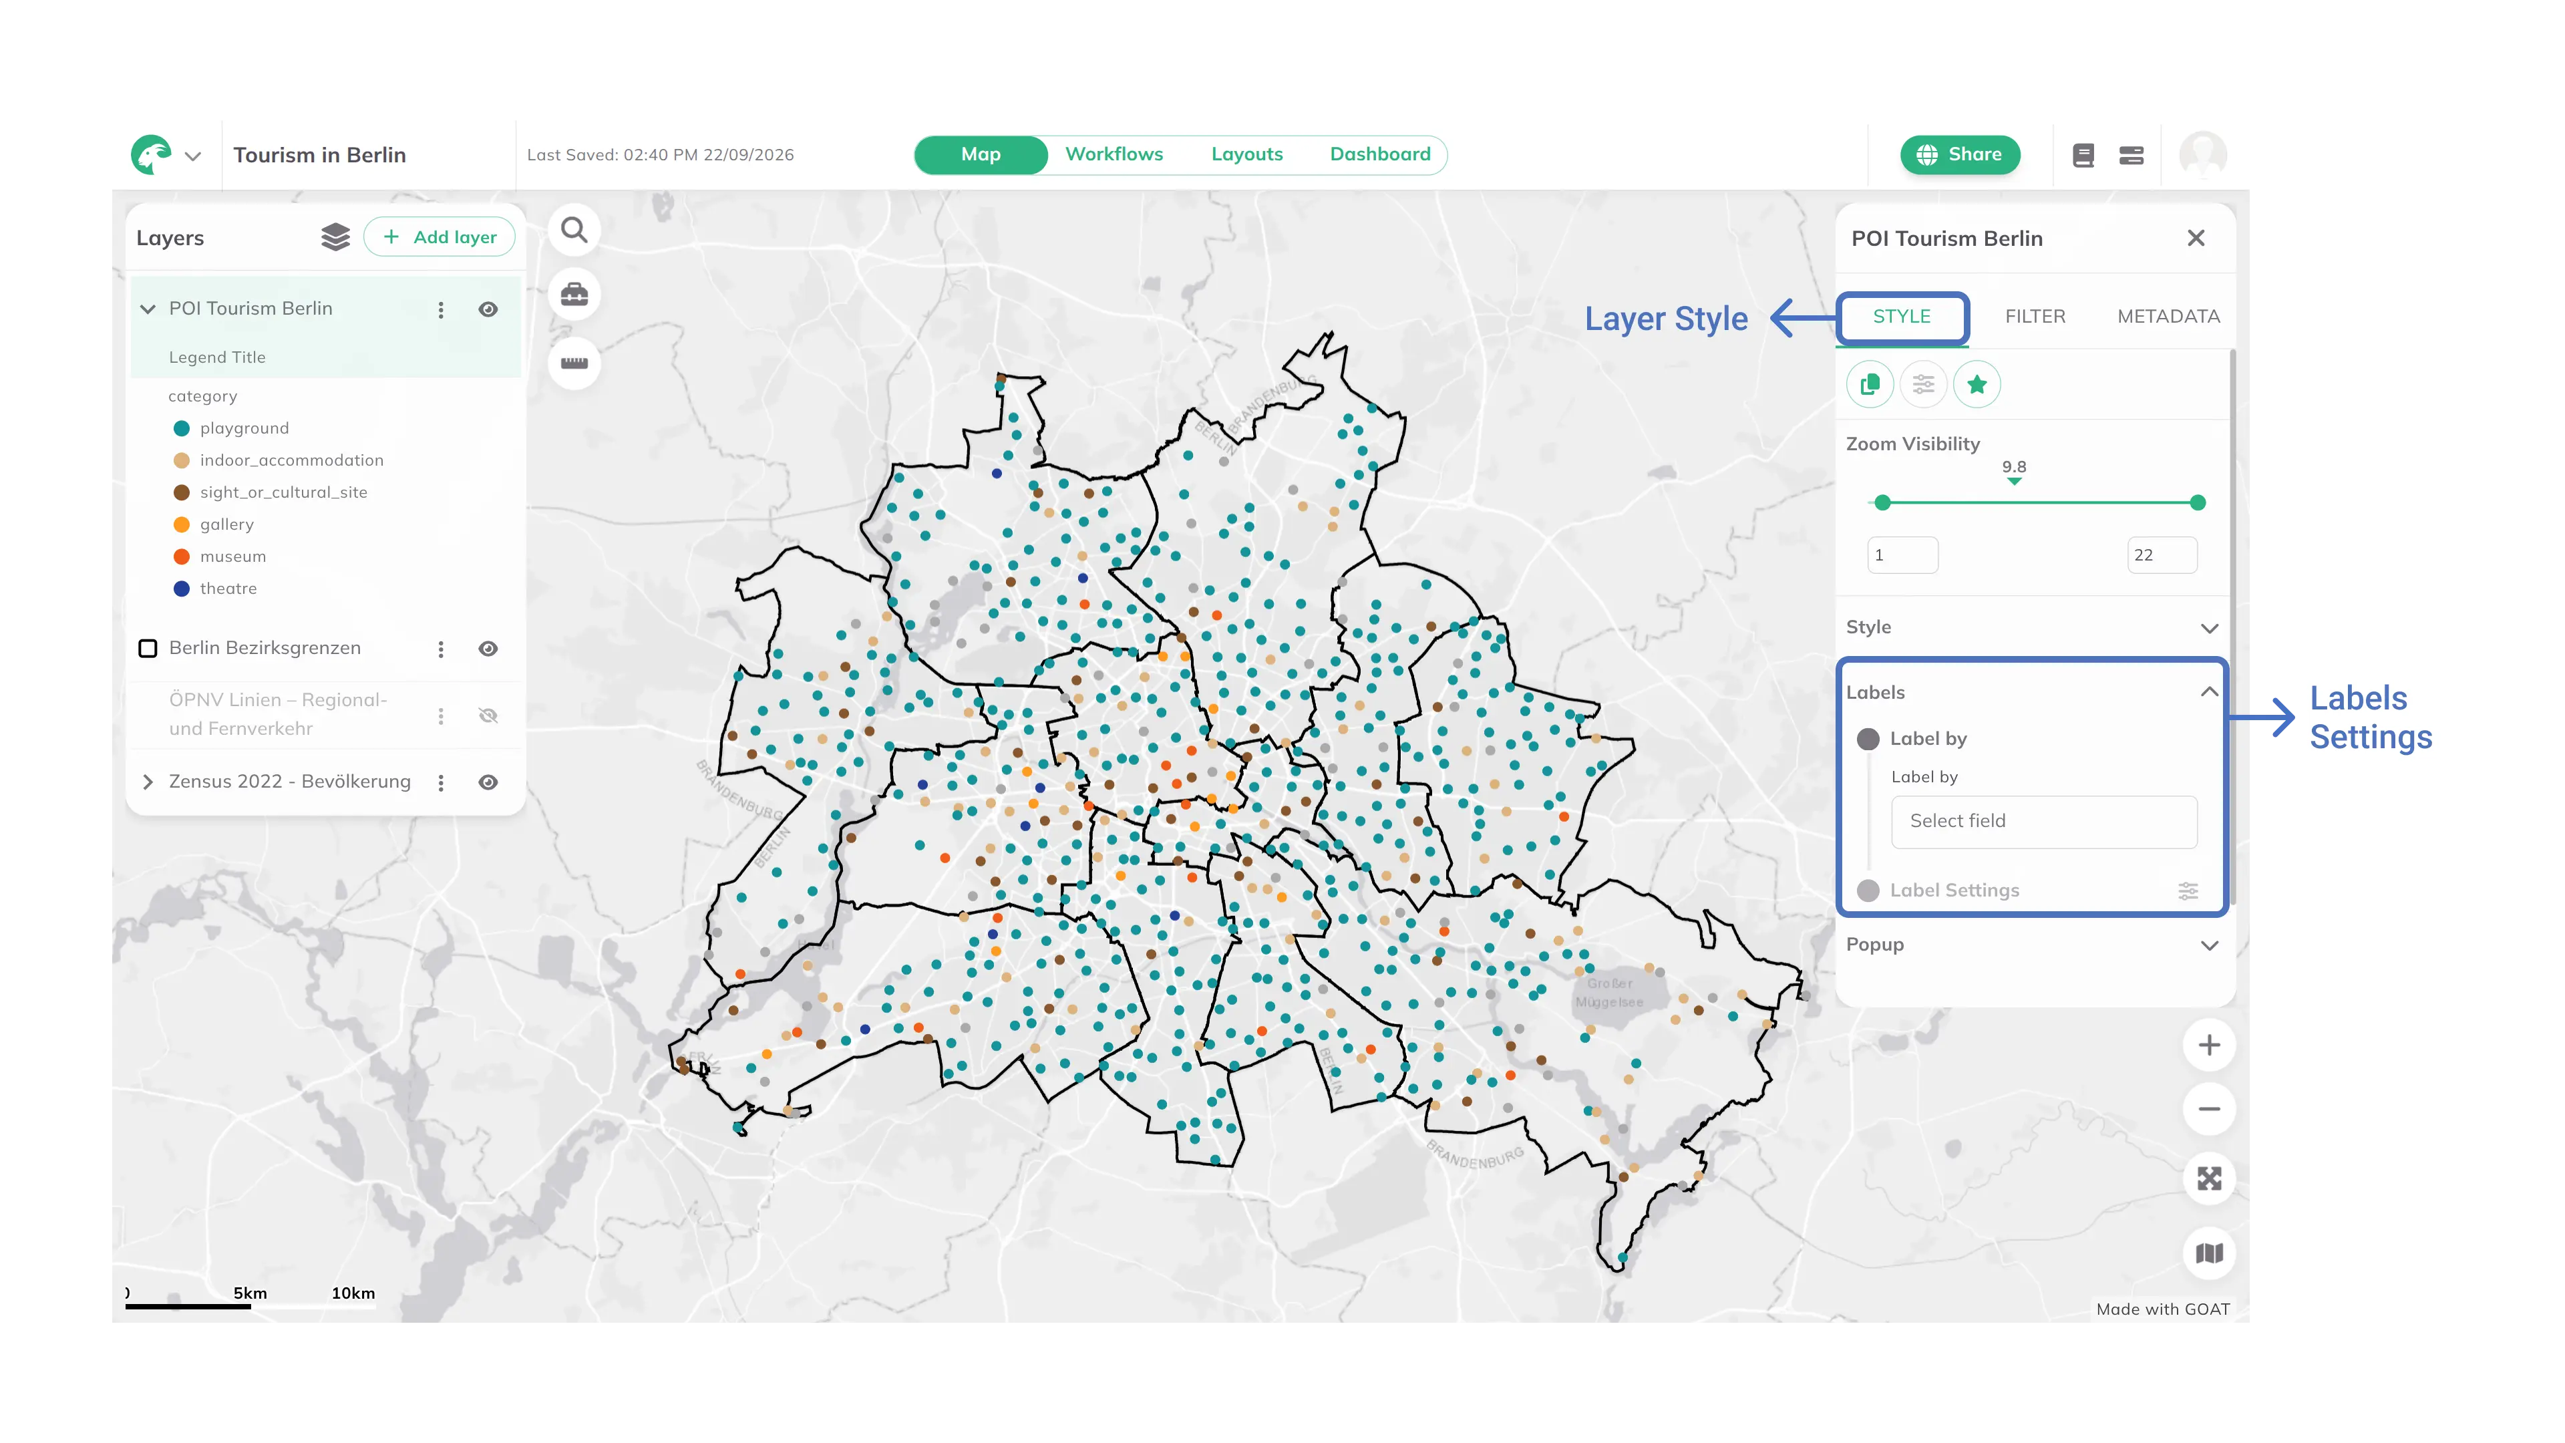
Task: Click the maximum zoom slider handle
Action: click(x=2198, y=503)
